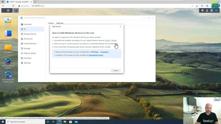
Task: Open Task View on taskbar
Action: [54, 122]
